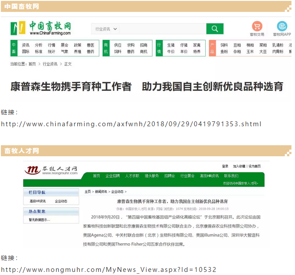The width and height of the screenshot is (295, 275).
Task: Open the 行业展会 nav tab
Action: pyautogui.click(x=188, y=176)
